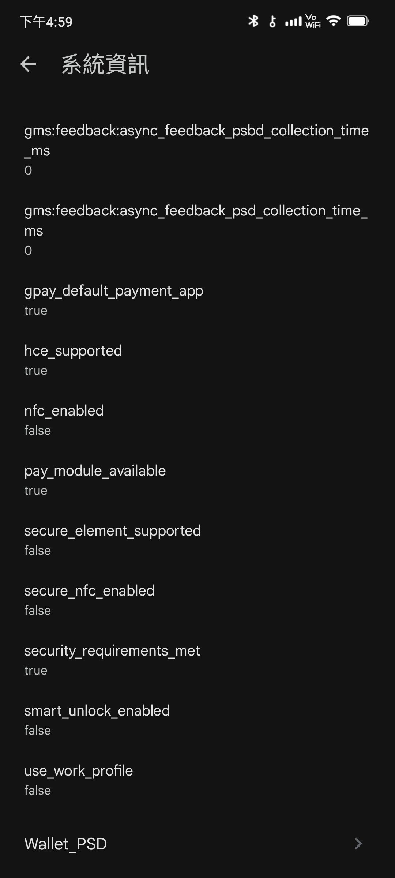Tap the battery status icon
The image size is (395, 878).
[358, 21]
